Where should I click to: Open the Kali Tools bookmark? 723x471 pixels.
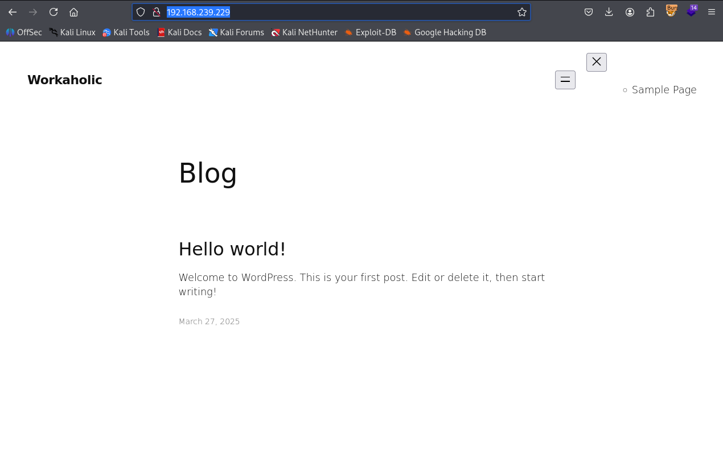[126, 32]
